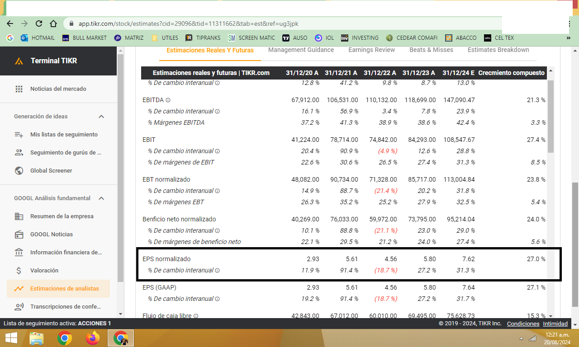Open Firefox from the taskbar

click(93, 338)
